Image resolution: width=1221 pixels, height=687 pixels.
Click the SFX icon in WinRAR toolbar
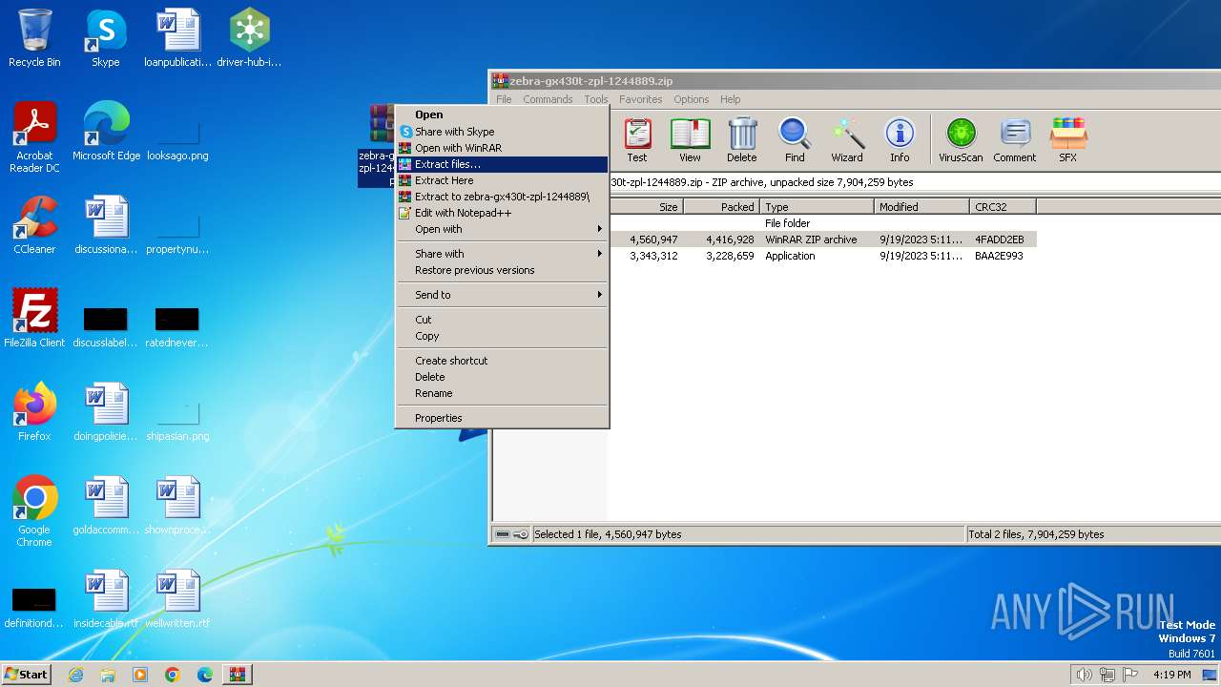[1068, 140]
